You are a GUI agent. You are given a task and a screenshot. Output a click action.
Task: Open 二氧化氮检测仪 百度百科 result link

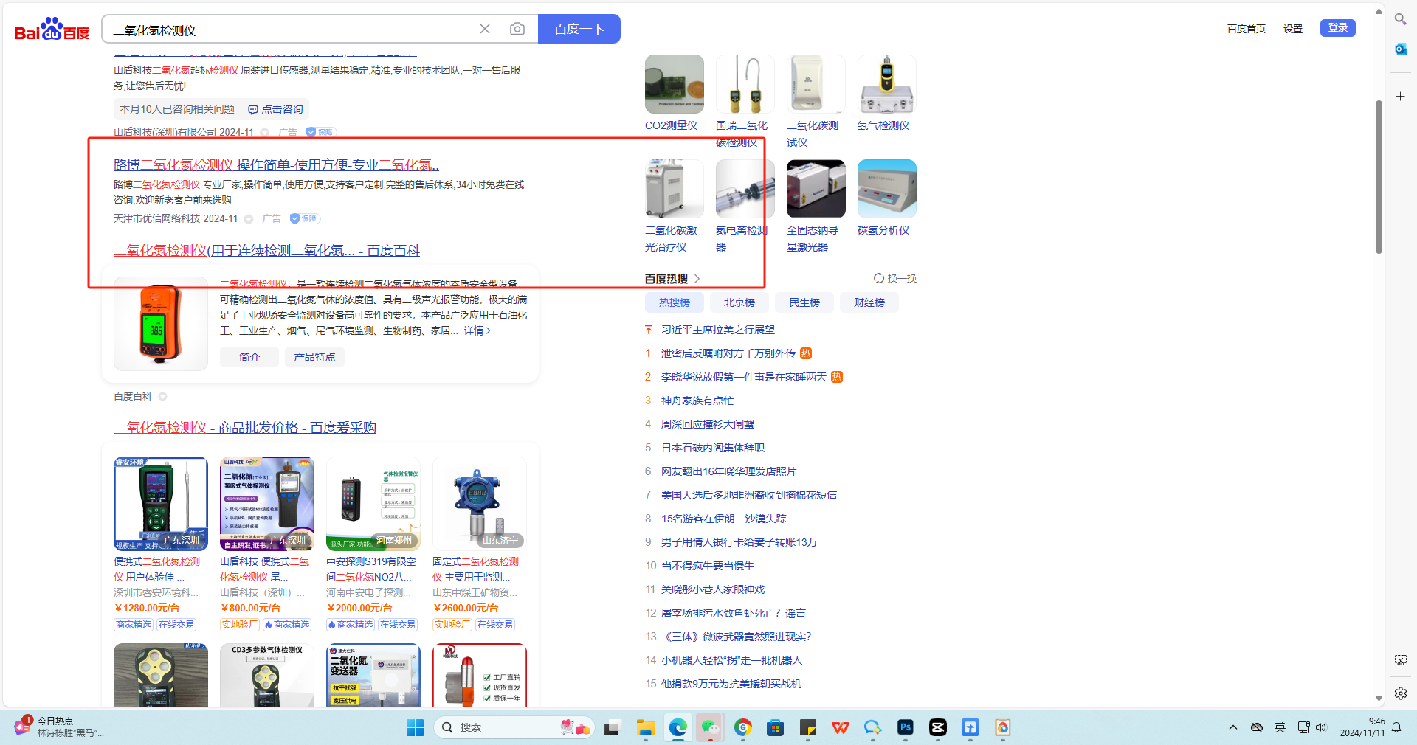pyautogui.click(x=266, y=251)
